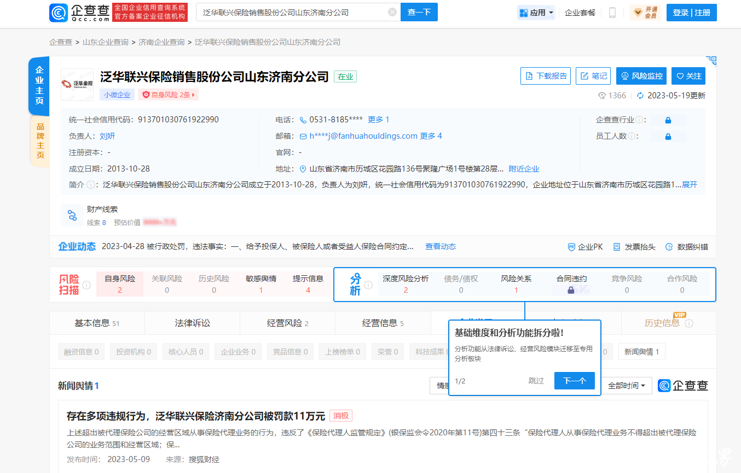741x473 pixels.
Task: Open the 应用 dropdown menu
Action: tap(536, 13)
